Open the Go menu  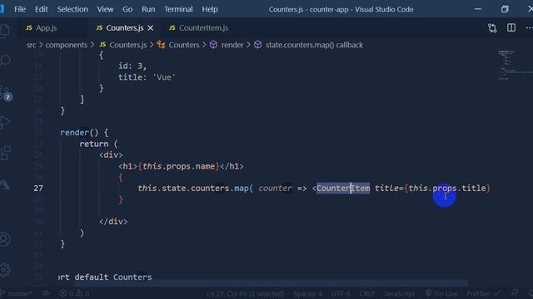click(x=127, y=9)
